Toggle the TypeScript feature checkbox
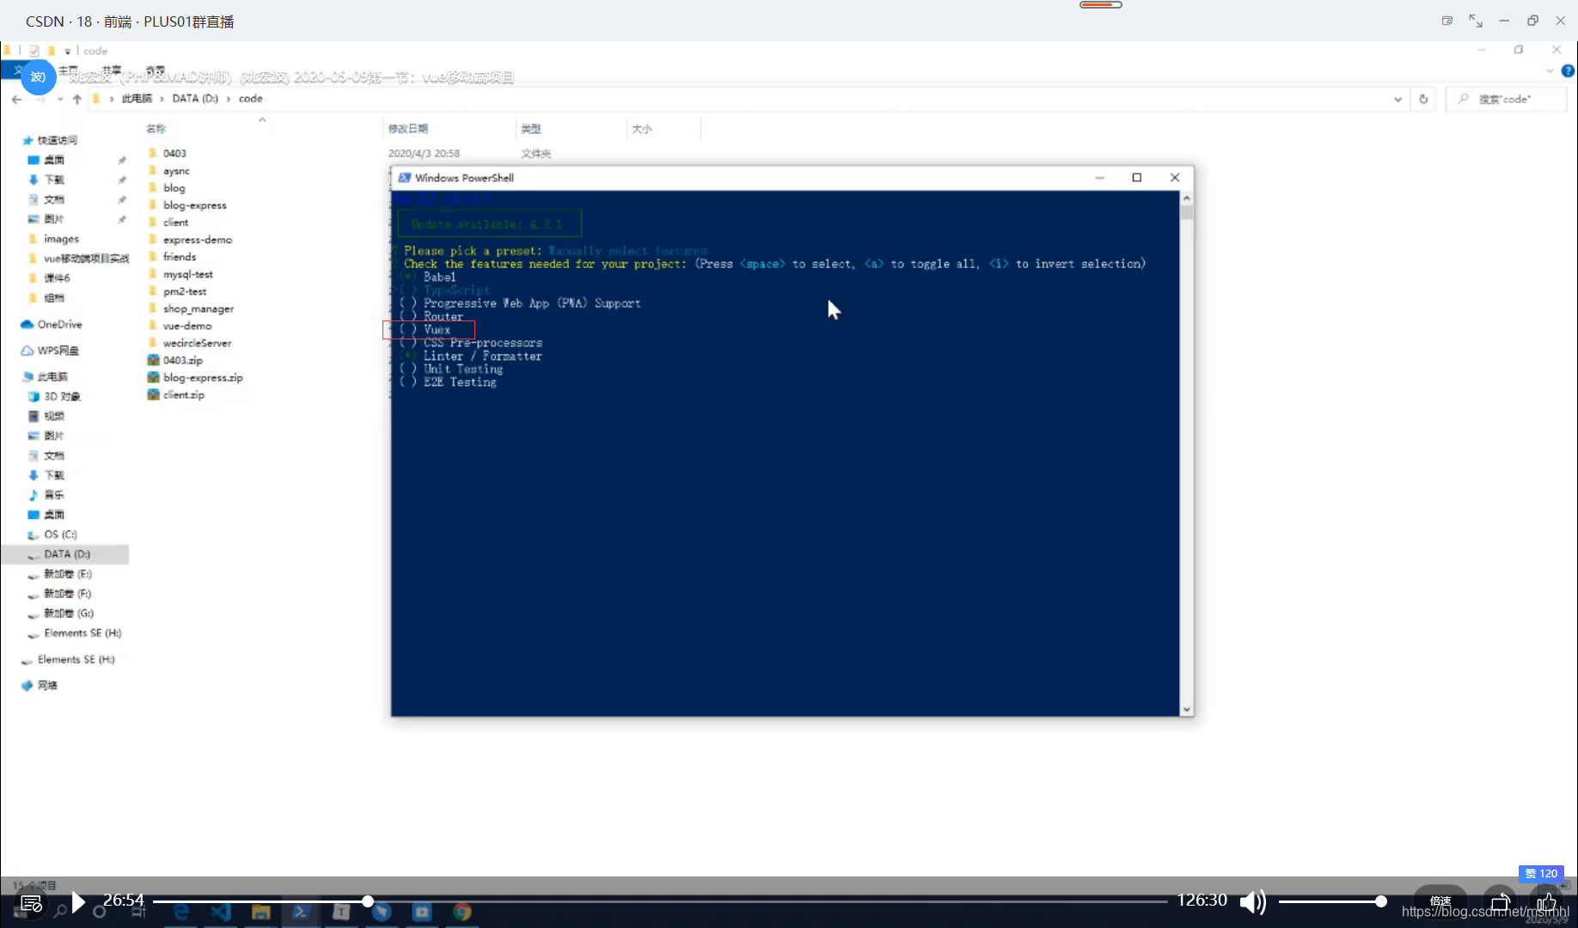 [x=408, y=290]
